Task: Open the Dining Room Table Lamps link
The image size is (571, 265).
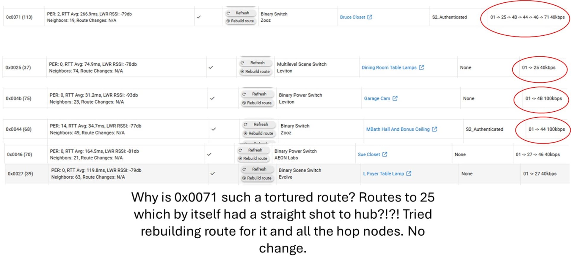Action: tap(389, 67)
